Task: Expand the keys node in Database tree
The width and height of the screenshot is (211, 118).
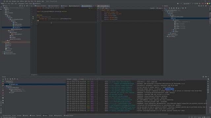Action: tap(172, 30)
